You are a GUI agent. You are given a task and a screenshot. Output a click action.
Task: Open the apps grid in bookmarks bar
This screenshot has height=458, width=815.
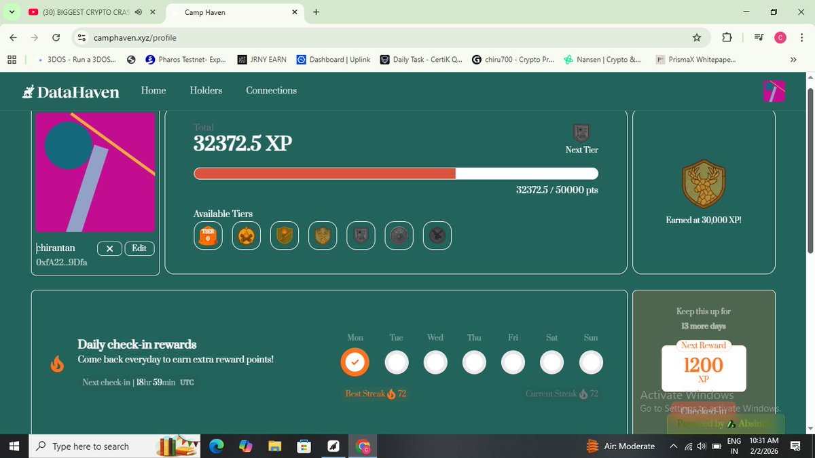tap(12, 60)
